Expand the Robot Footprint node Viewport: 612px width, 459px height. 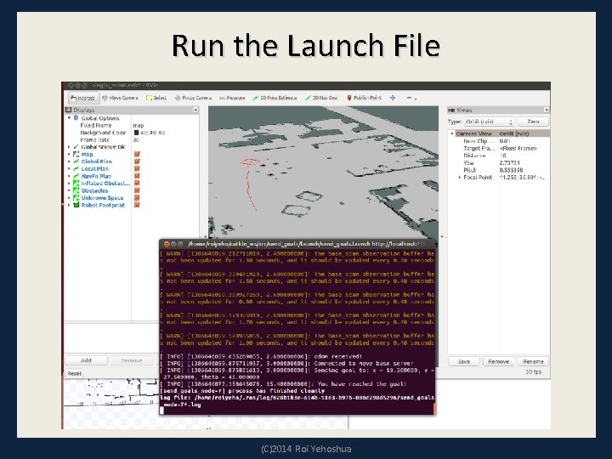point(69,205)
